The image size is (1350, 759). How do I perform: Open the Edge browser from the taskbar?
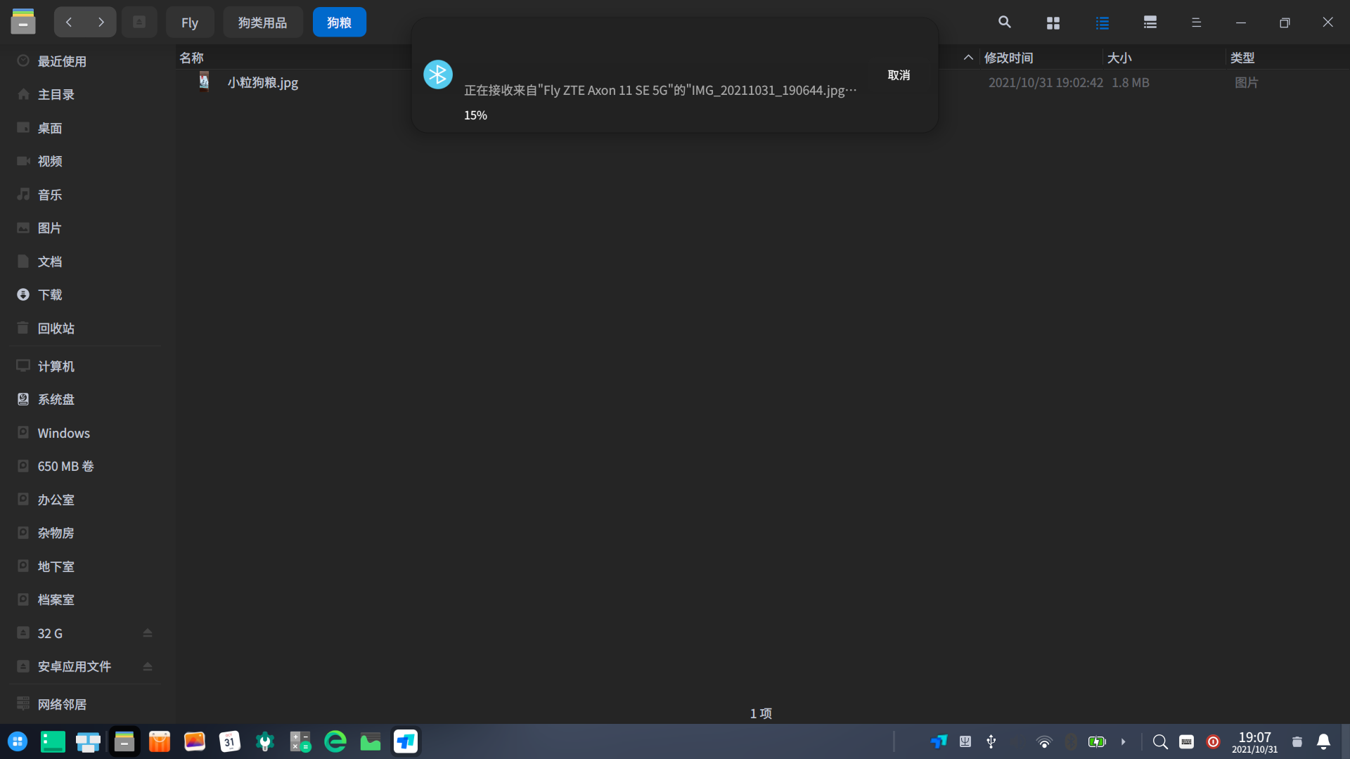335,741
